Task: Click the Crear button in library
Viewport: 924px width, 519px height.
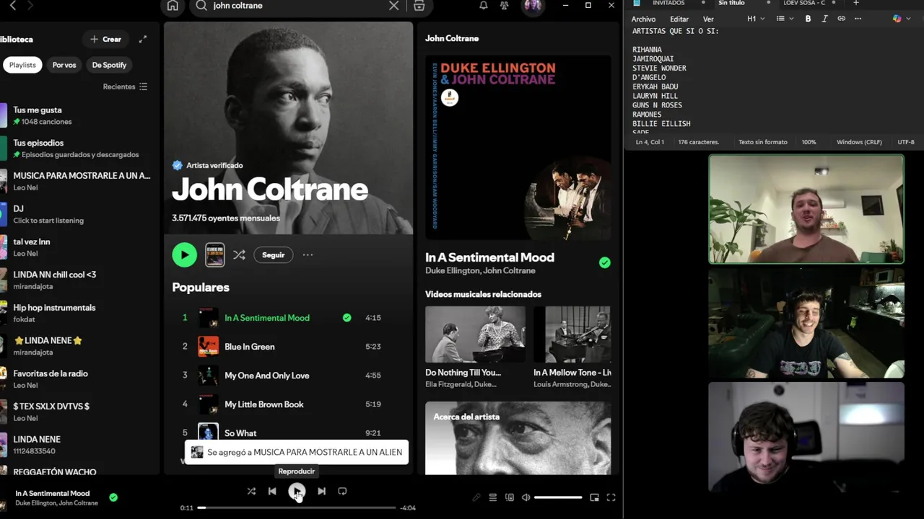Action: coord(106,39)
